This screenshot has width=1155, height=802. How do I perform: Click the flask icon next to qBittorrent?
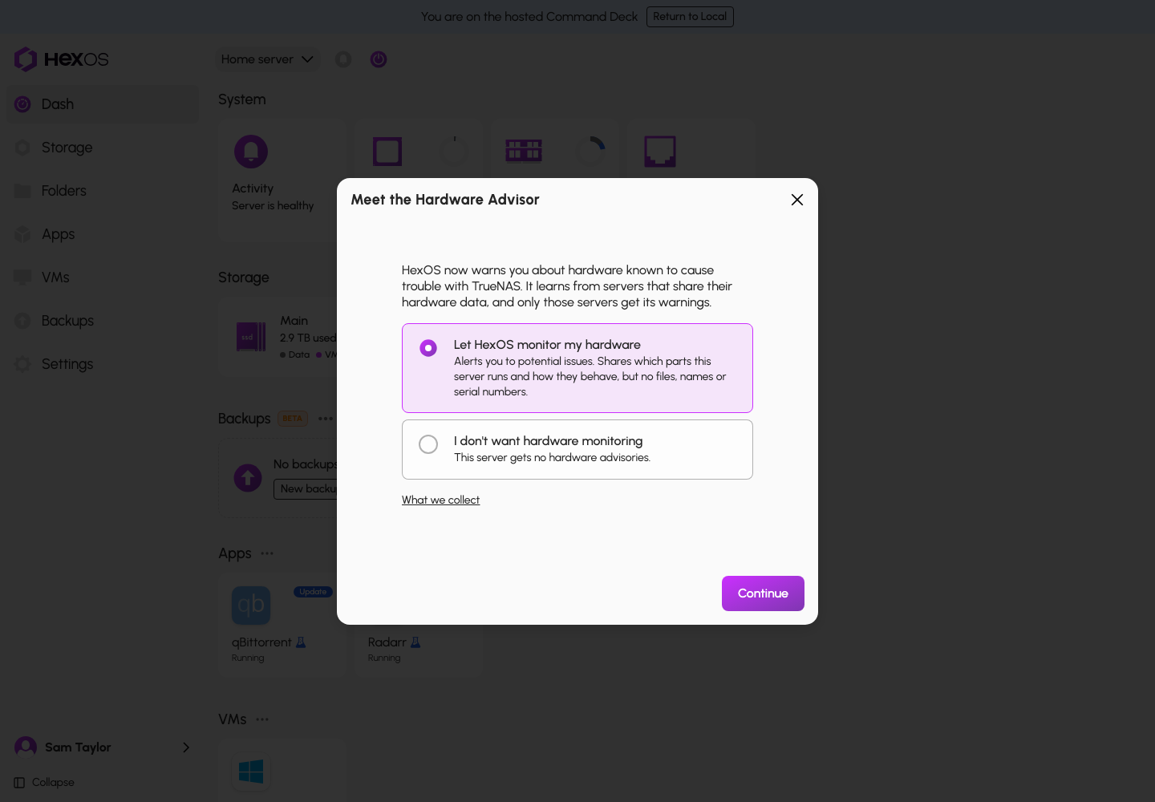[x=301, y=642]
